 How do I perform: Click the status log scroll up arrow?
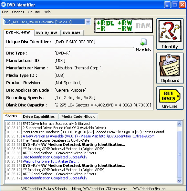click(x=180, y=124)
